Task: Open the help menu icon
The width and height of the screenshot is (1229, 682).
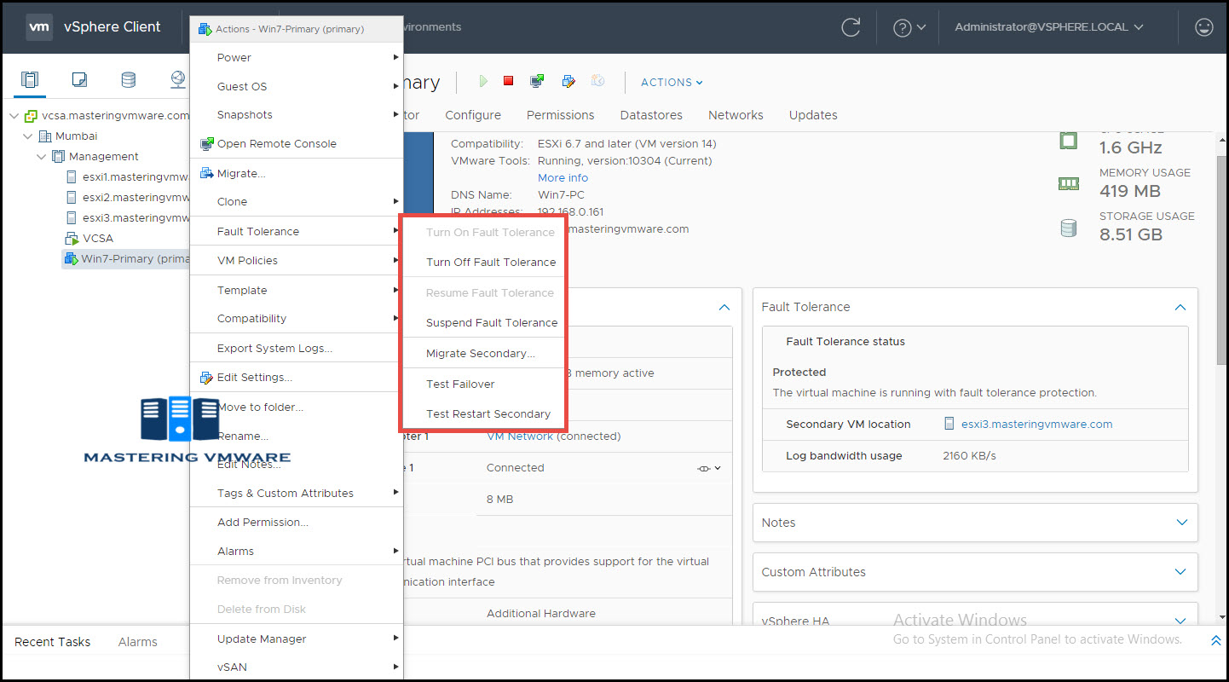Action: (909, 27)
